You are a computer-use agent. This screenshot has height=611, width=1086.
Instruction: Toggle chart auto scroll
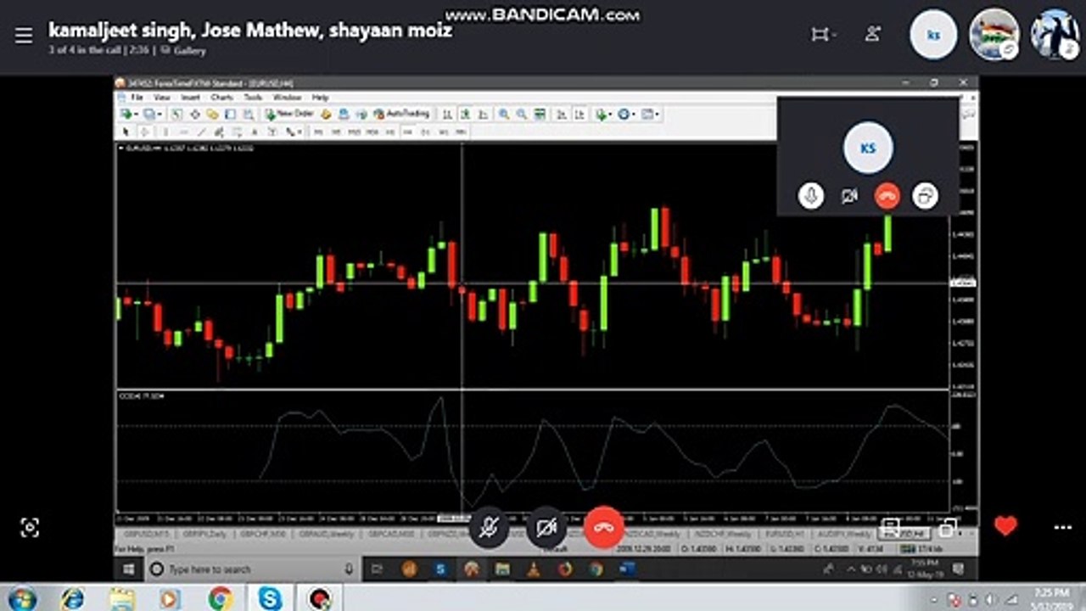click(561, 114)
